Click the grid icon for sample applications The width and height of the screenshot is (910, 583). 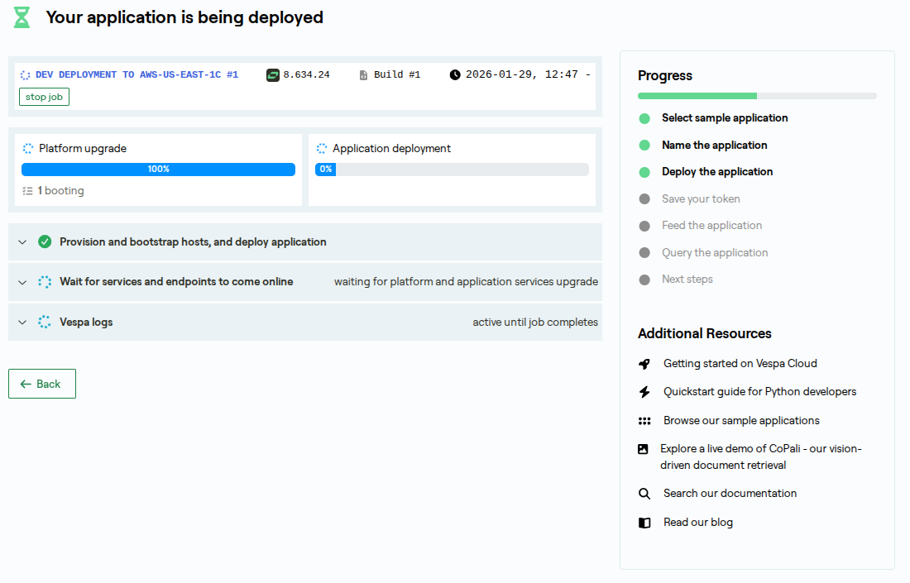click(x=644, y=421)
